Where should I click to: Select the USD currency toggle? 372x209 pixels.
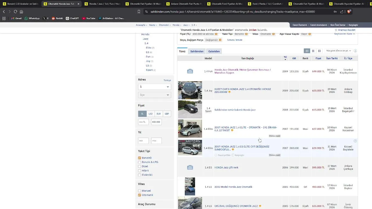(150, 114)
